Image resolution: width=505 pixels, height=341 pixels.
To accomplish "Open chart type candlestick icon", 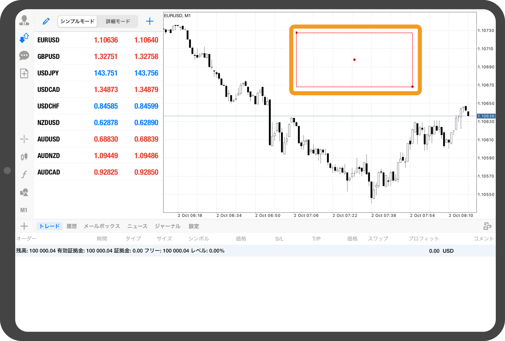I will click(24, 156).
